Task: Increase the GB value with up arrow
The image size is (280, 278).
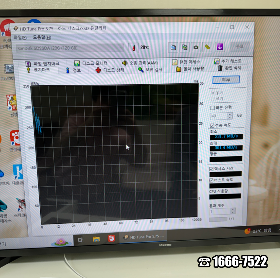Action: (230, 114)
